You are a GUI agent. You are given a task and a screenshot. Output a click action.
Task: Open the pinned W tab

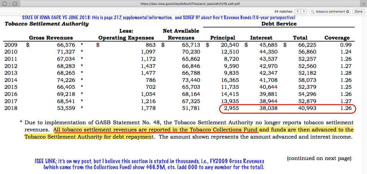pos(5,4)
